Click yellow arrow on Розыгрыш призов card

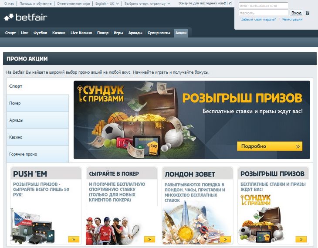[301, 239]
